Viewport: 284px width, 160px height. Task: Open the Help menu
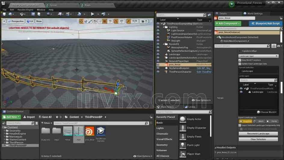point(51,10)
